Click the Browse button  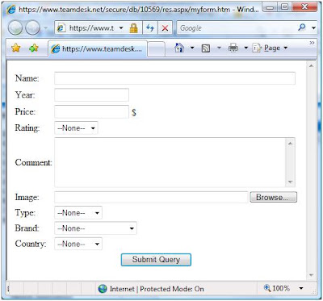pyautogui.click(x=274, y=197)
